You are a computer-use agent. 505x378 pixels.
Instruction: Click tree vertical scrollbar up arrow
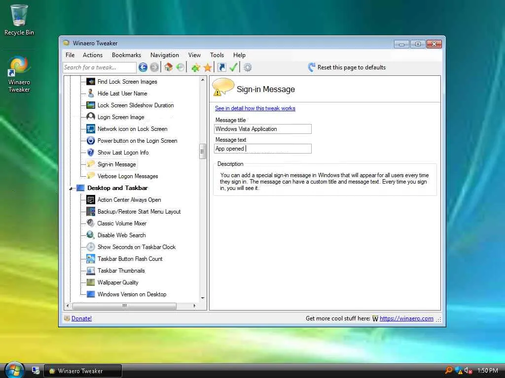203,79
